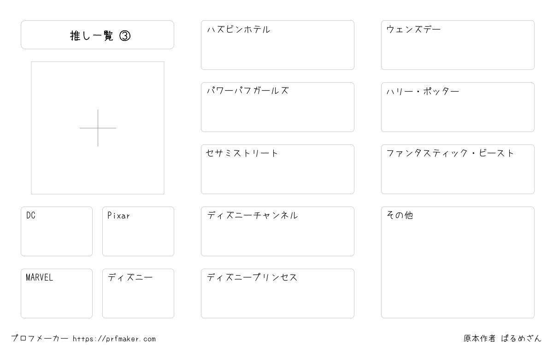Image resolution: width=553 pixels, height=345 pixels.
Task: Click the ディズニープリンセス field
Action: tap(277, 293)
